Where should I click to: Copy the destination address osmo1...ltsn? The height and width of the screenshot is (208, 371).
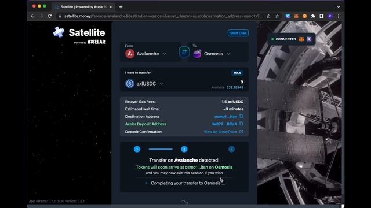click(x=241, y=116)
